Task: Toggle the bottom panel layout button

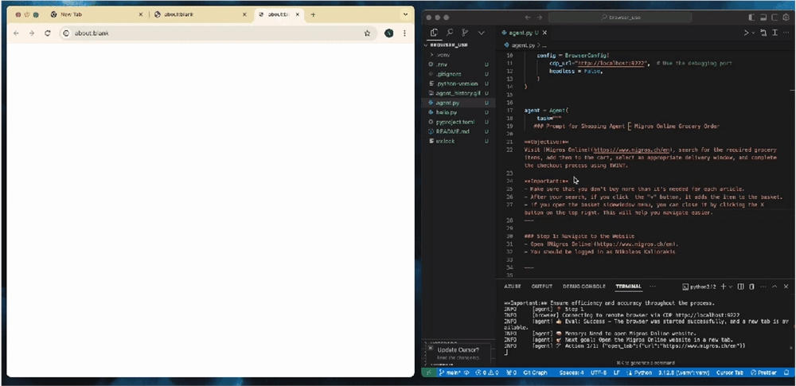Action: [x=763, y=18]
